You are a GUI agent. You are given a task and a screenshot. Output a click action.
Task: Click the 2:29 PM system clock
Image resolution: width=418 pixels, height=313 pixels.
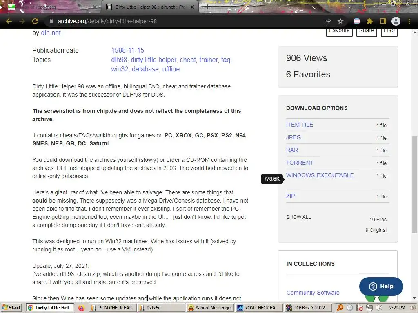pyautogui.click(x=397, y=308)
